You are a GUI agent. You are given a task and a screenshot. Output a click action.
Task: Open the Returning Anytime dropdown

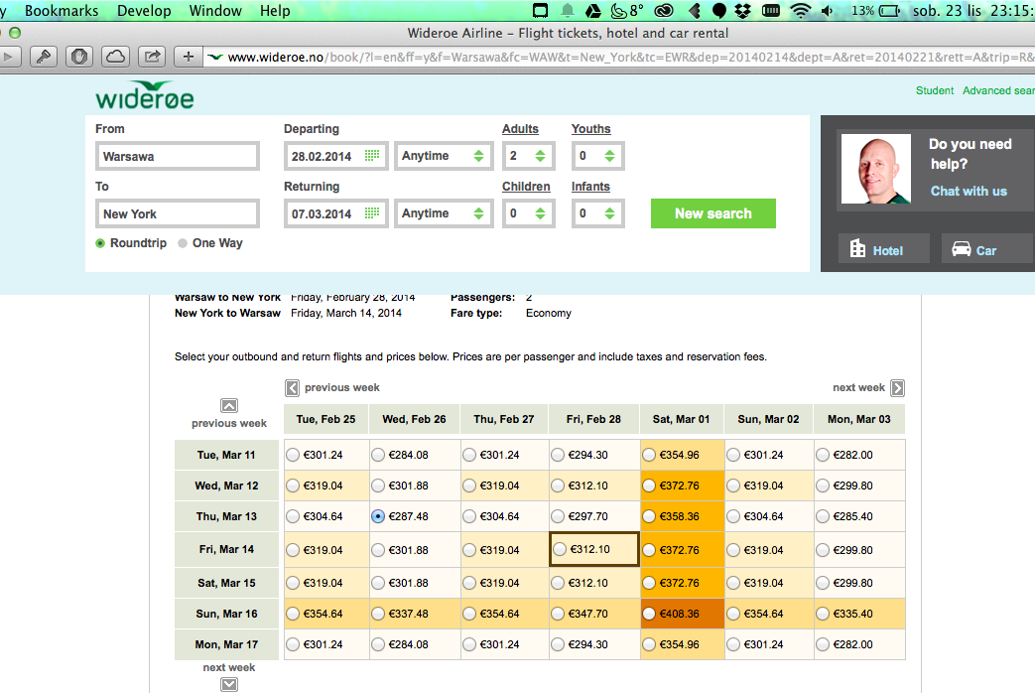444,213
